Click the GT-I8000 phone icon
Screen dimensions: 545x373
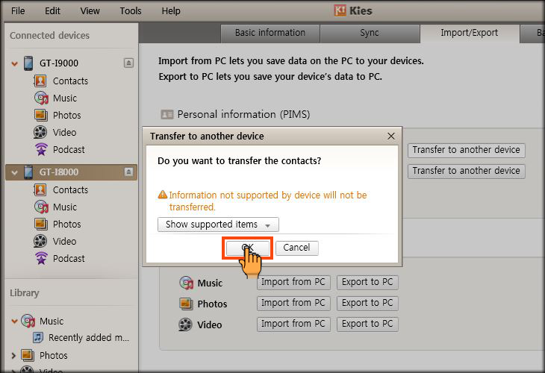pos(28,172)
